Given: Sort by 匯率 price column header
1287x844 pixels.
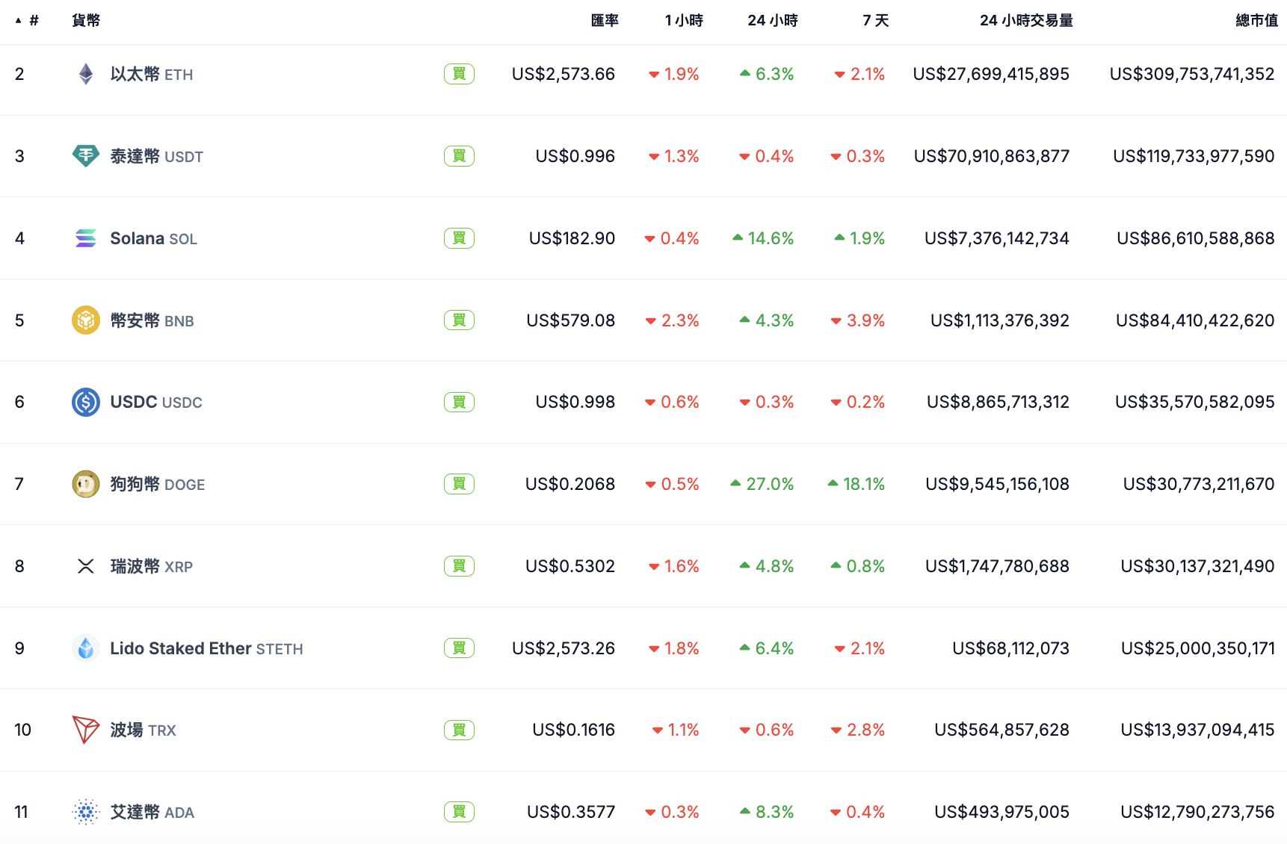Looking at the screenshot, I should point(605,20).
